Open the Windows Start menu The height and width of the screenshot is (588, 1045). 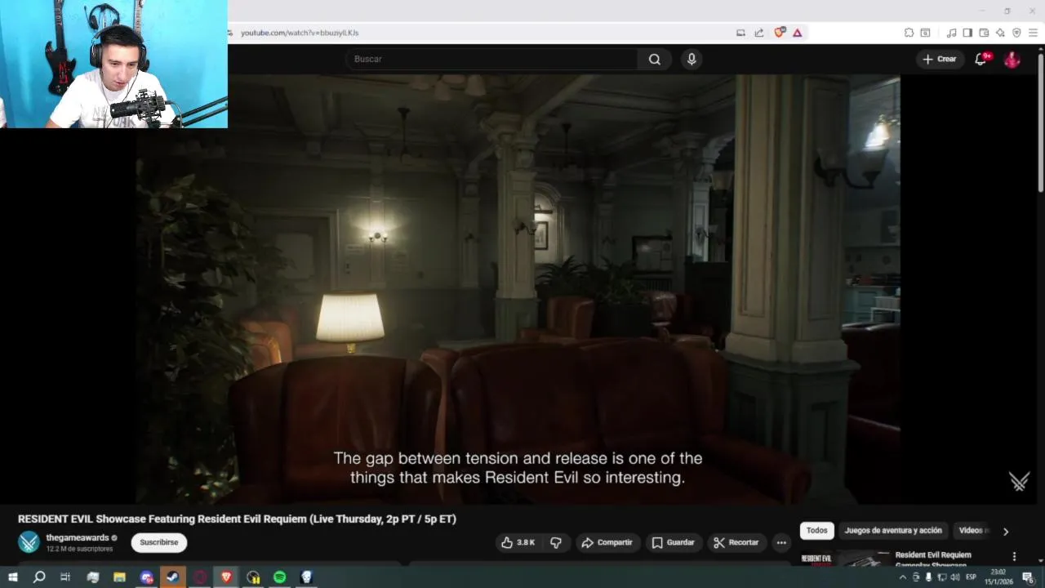click(x=12, y=577)
